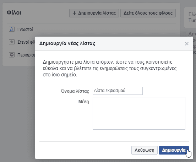Image resolution: width=196 pixels, height=162 pixels.
Task: Open the Περιορισμένοι list entry
Action: [x=26, y=55]
